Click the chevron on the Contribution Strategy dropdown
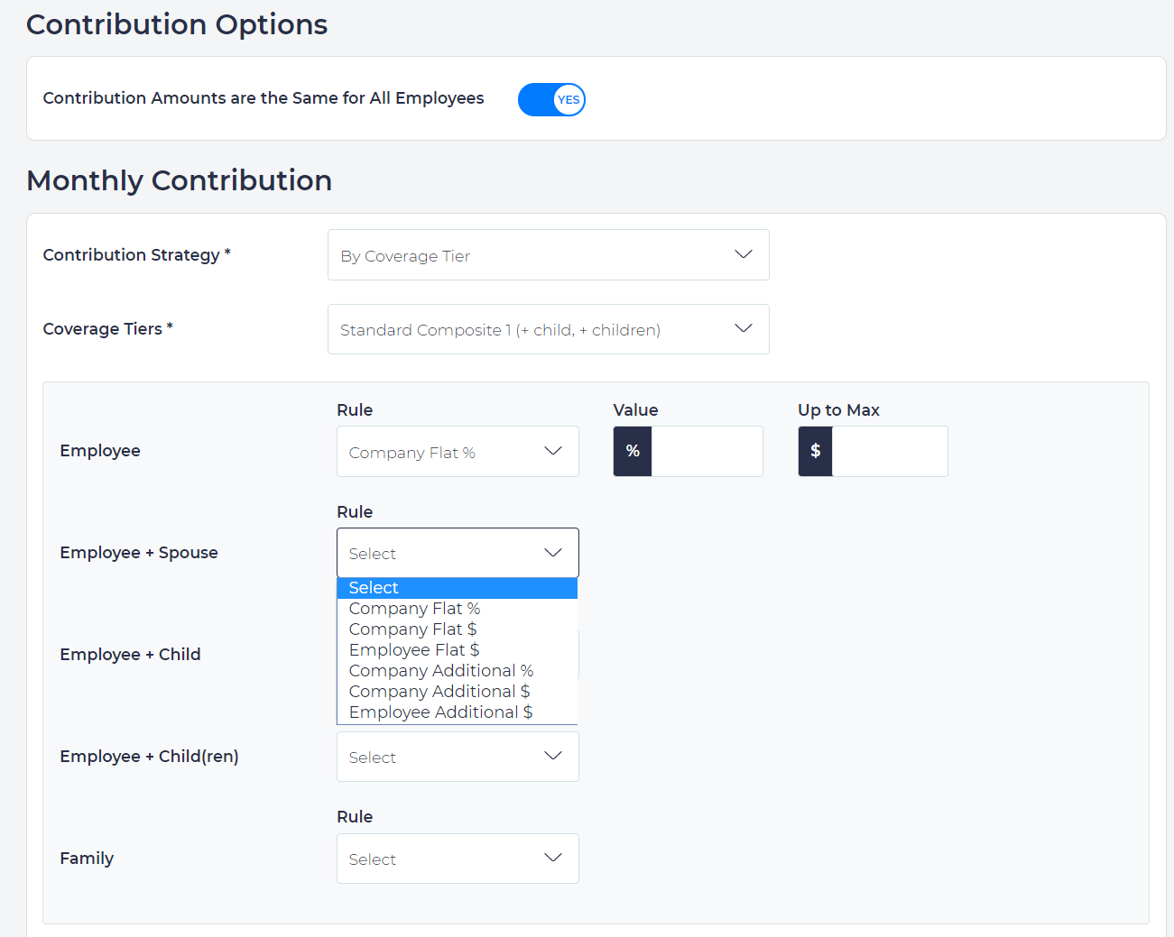This screenshot has height=937, width=1174. [743, 254]
